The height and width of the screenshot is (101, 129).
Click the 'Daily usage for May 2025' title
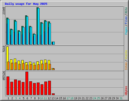tap(26, 4)
